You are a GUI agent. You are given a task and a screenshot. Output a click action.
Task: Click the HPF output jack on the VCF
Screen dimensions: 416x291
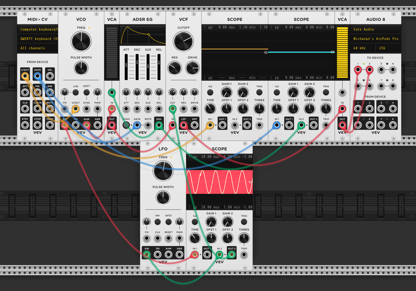195,125
